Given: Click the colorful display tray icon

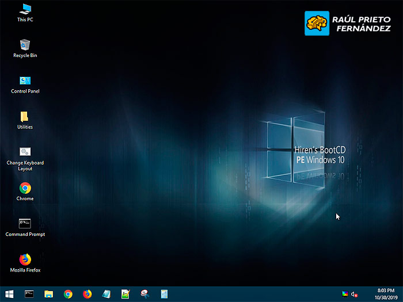Looking at the screenshot, I should tap(345, 294).
